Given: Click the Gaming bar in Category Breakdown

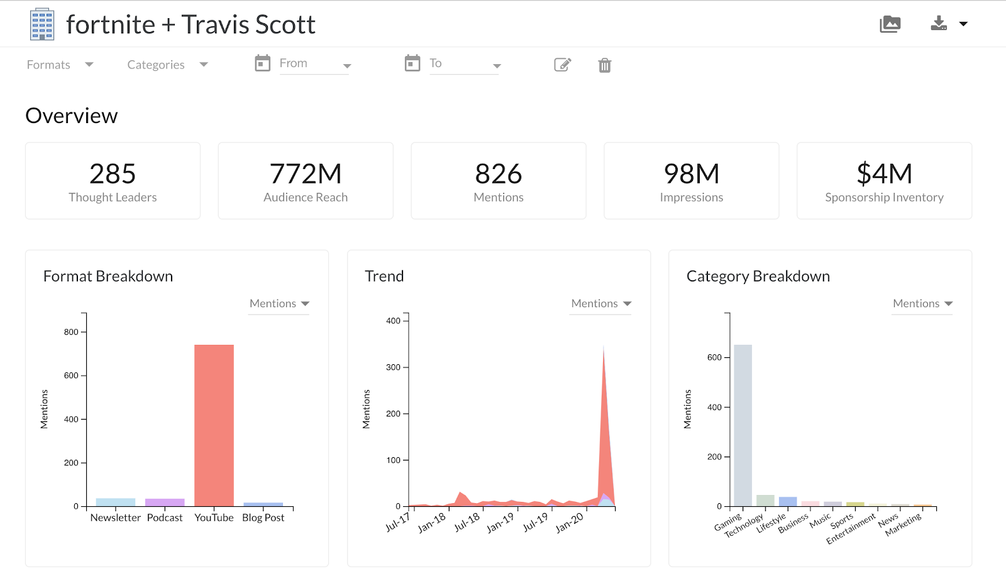Looking at the screenshot, I should pyautogui.click(x=743, y=425).
